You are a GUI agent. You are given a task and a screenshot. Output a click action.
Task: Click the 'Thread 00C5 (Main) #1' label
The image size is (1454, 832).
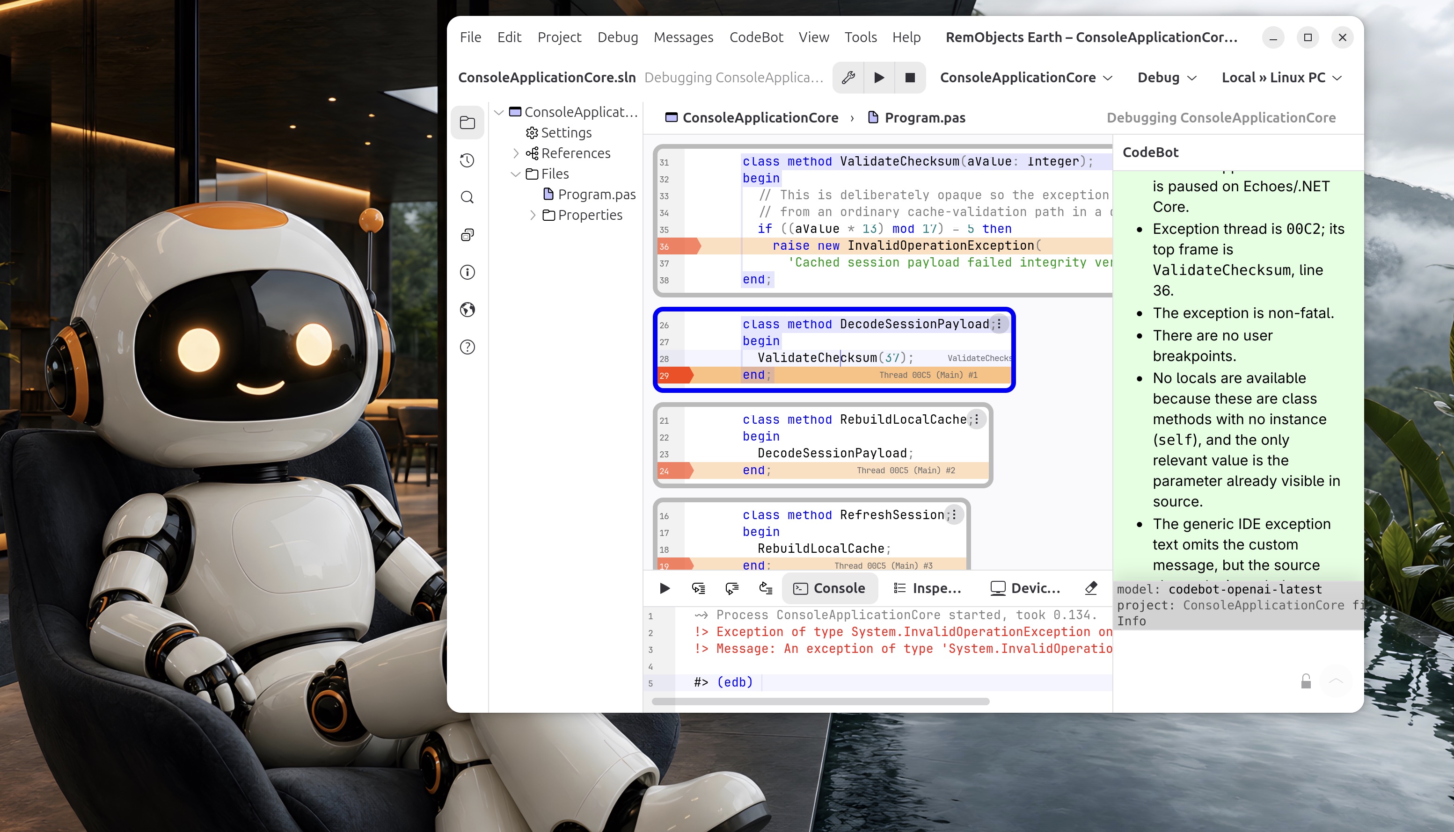(928, 376)
